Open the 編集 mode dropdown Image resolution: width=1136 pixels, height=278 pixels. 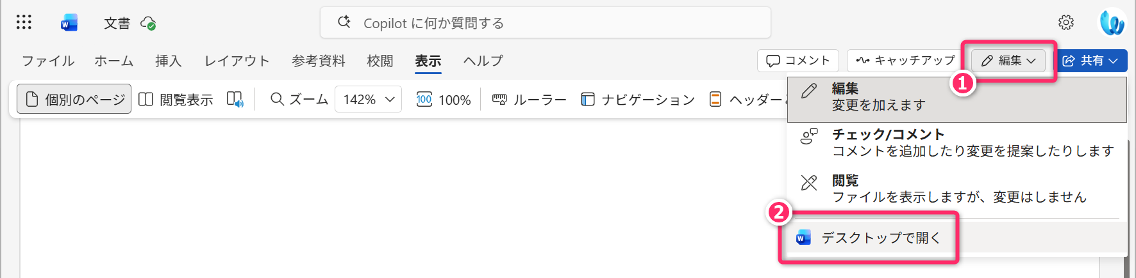point(1008,61)
